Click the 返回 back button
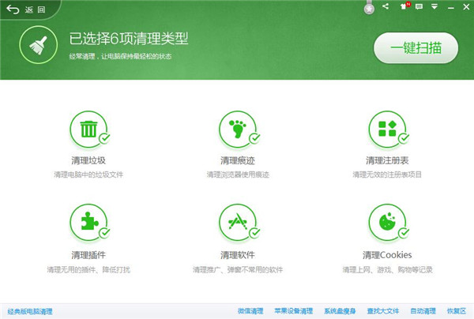The image size is (474, 319). [x=22, y=9]
